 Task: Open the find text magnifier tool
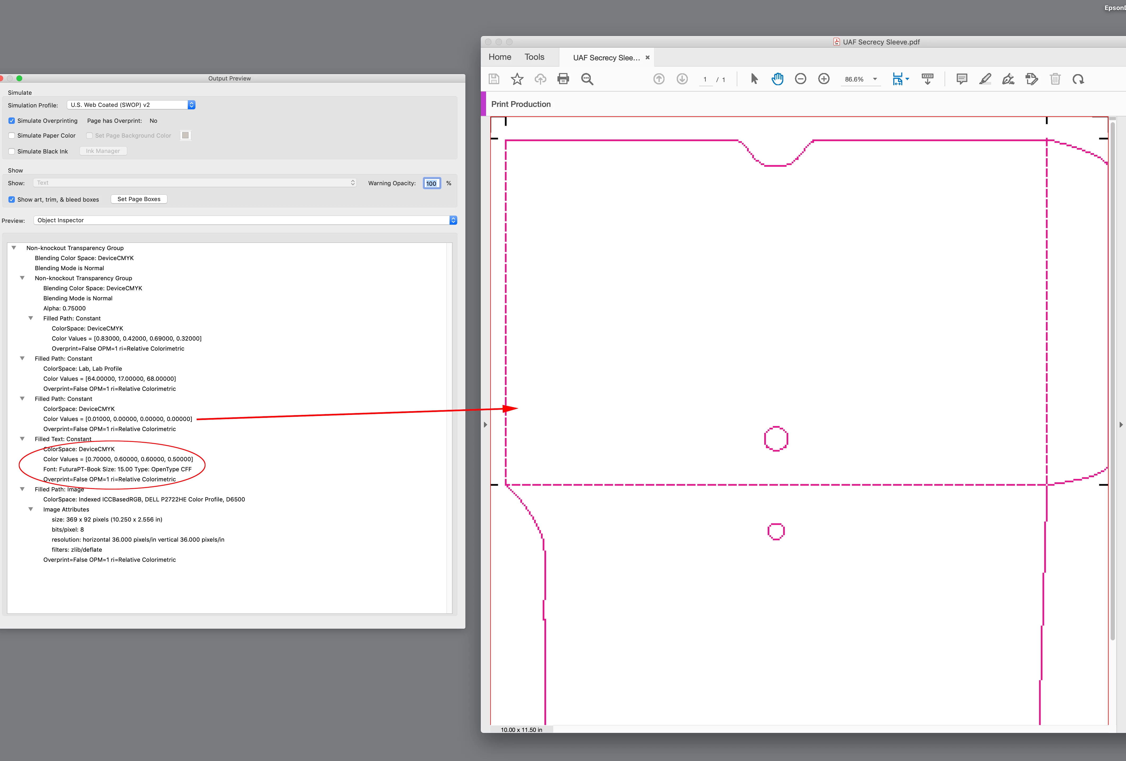(587, 79)
